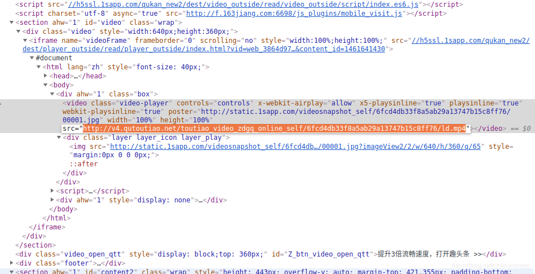Image resolution: width=535 pixels, height=274 pixels.
Task: Click the closing </body> tag
Action: pos(63,209)
